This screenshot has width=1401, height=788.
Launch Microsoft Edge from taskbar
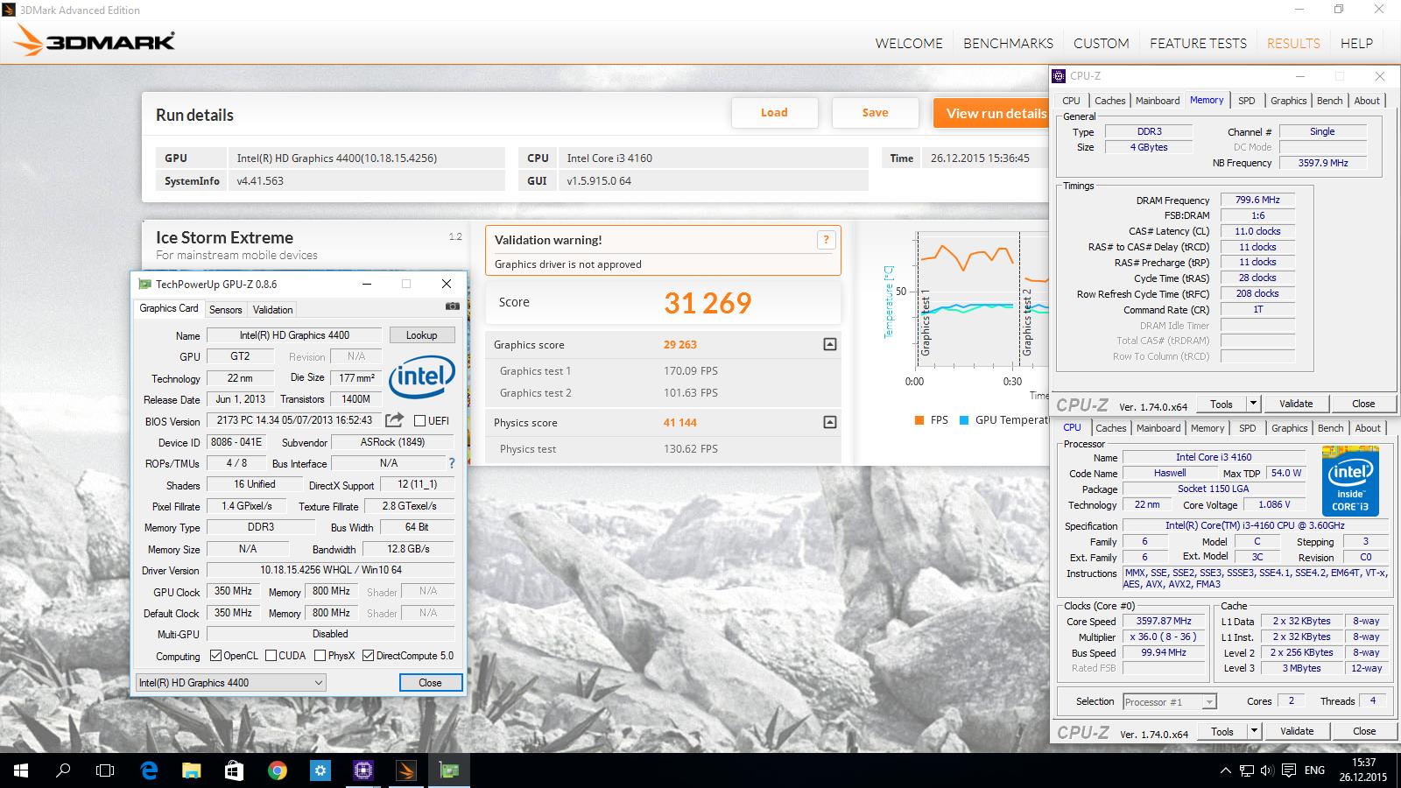(149, 770)
